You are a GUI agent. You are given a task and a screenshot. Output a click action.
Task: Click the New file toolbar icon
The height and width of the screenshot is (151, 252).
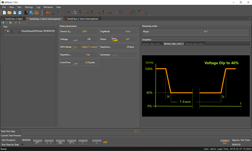tap(4, 13)
